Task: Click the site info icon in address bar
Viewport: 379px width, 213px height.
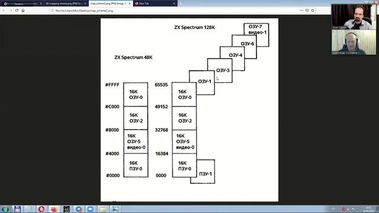Action: tap(52, 11)
